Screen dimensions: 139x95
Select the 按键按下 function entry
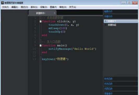(x=121, y=21)
